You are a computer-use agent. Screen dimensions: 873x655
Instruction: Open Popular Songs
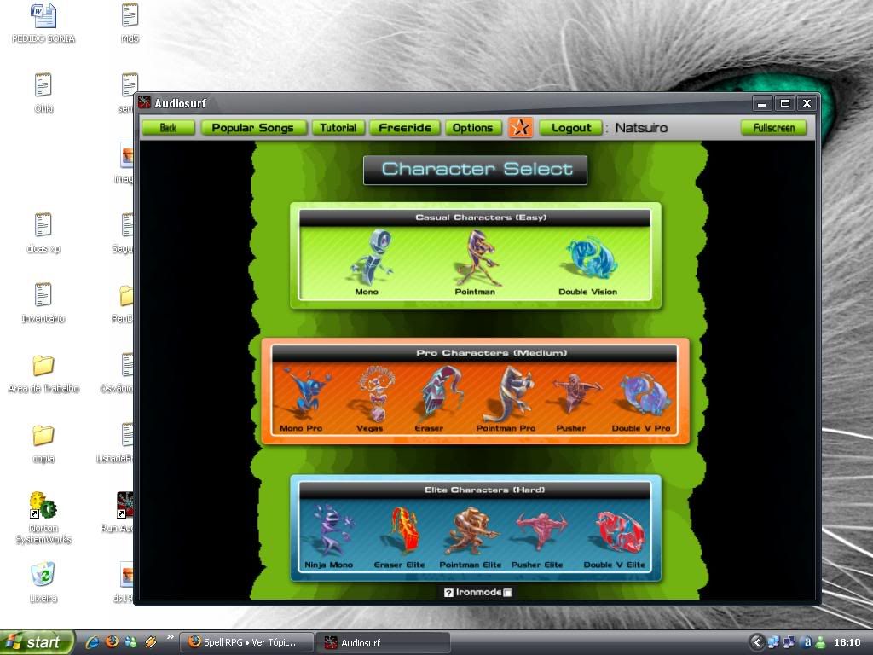click(x=252, y=128)
